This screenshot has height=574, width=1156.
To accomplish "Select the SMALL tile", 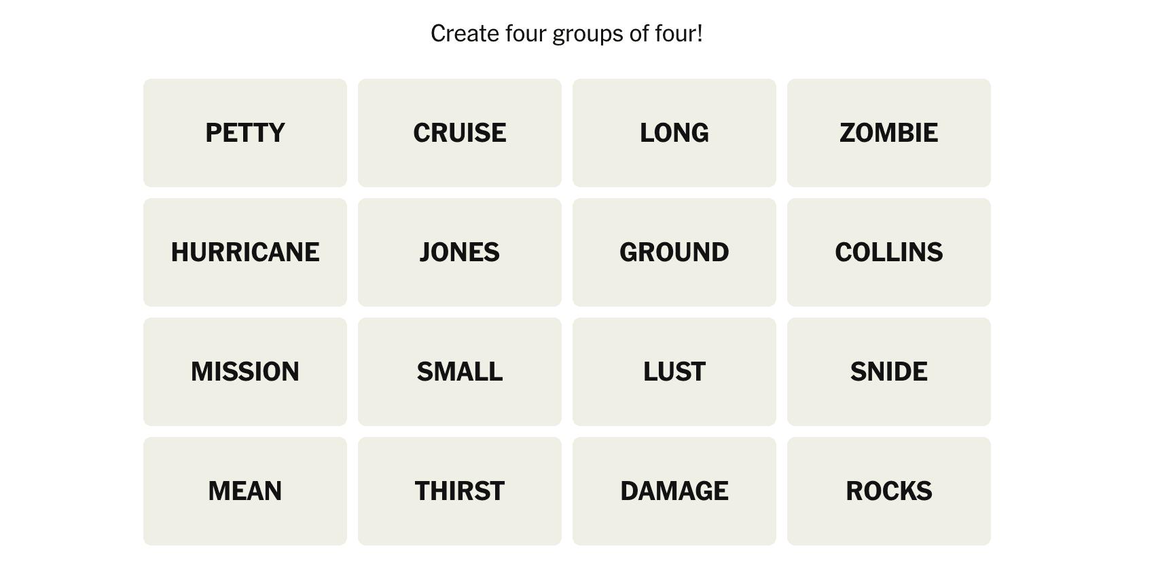I will click(459, 372).
